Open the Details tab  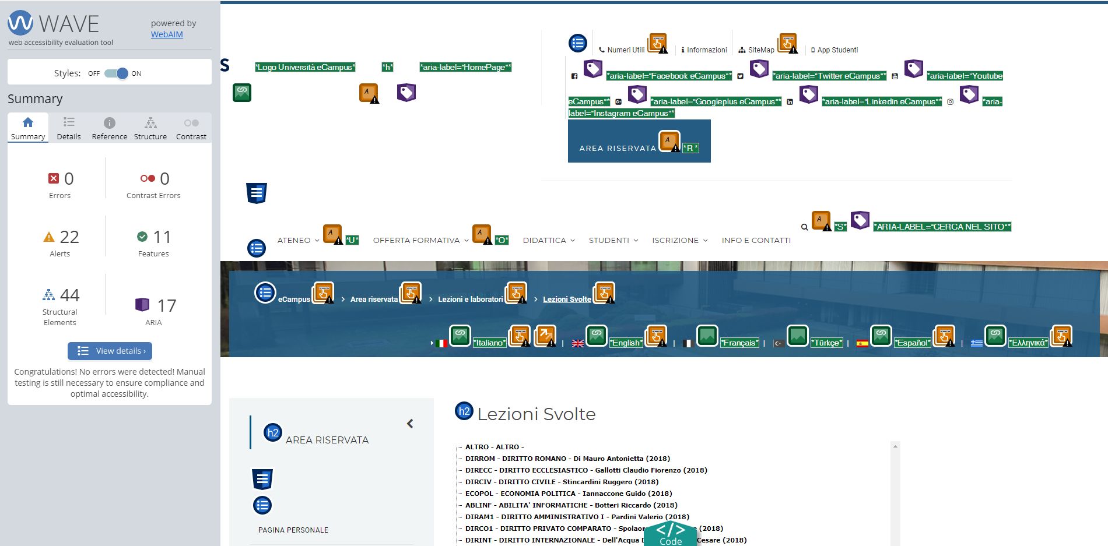[69, 128]
